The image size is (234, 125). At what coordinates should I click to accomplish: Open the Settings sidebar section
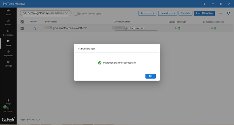coord(8,64)
